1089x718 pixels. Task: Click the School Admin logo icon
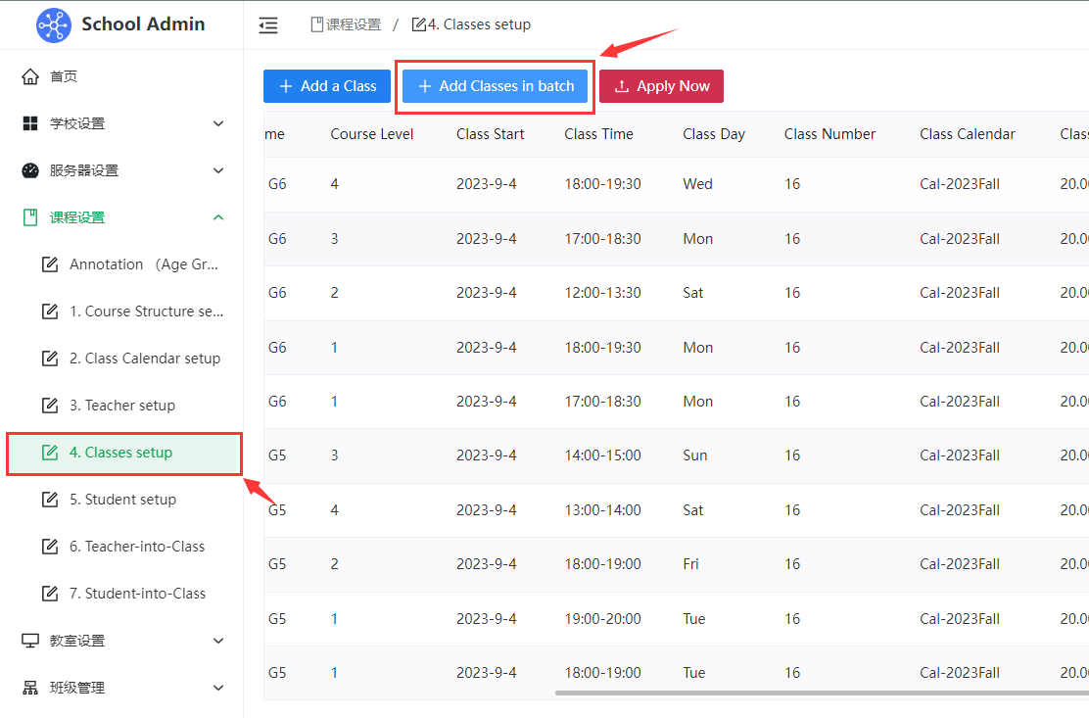pyautogui.click(x=54, y=24)
